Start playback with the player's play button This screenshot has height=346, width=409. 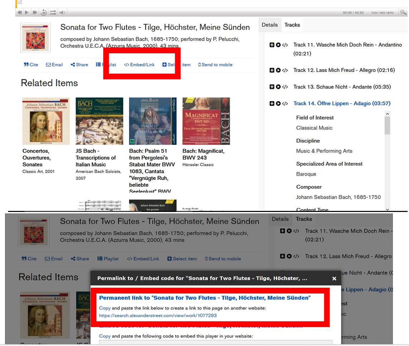coord(26,12)
